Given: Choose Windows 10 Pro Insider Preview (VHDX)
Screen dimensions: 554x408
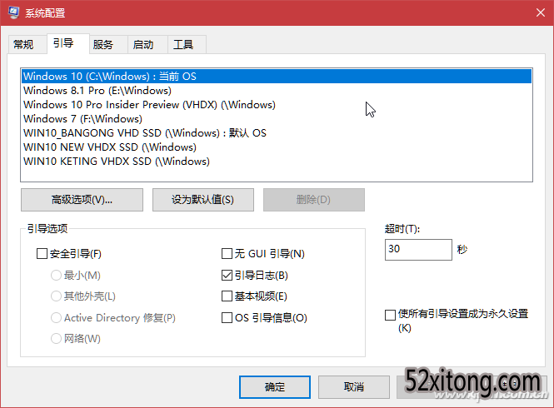Looking at the screenshot, I should pyautogui.click(x=277, y=105).
